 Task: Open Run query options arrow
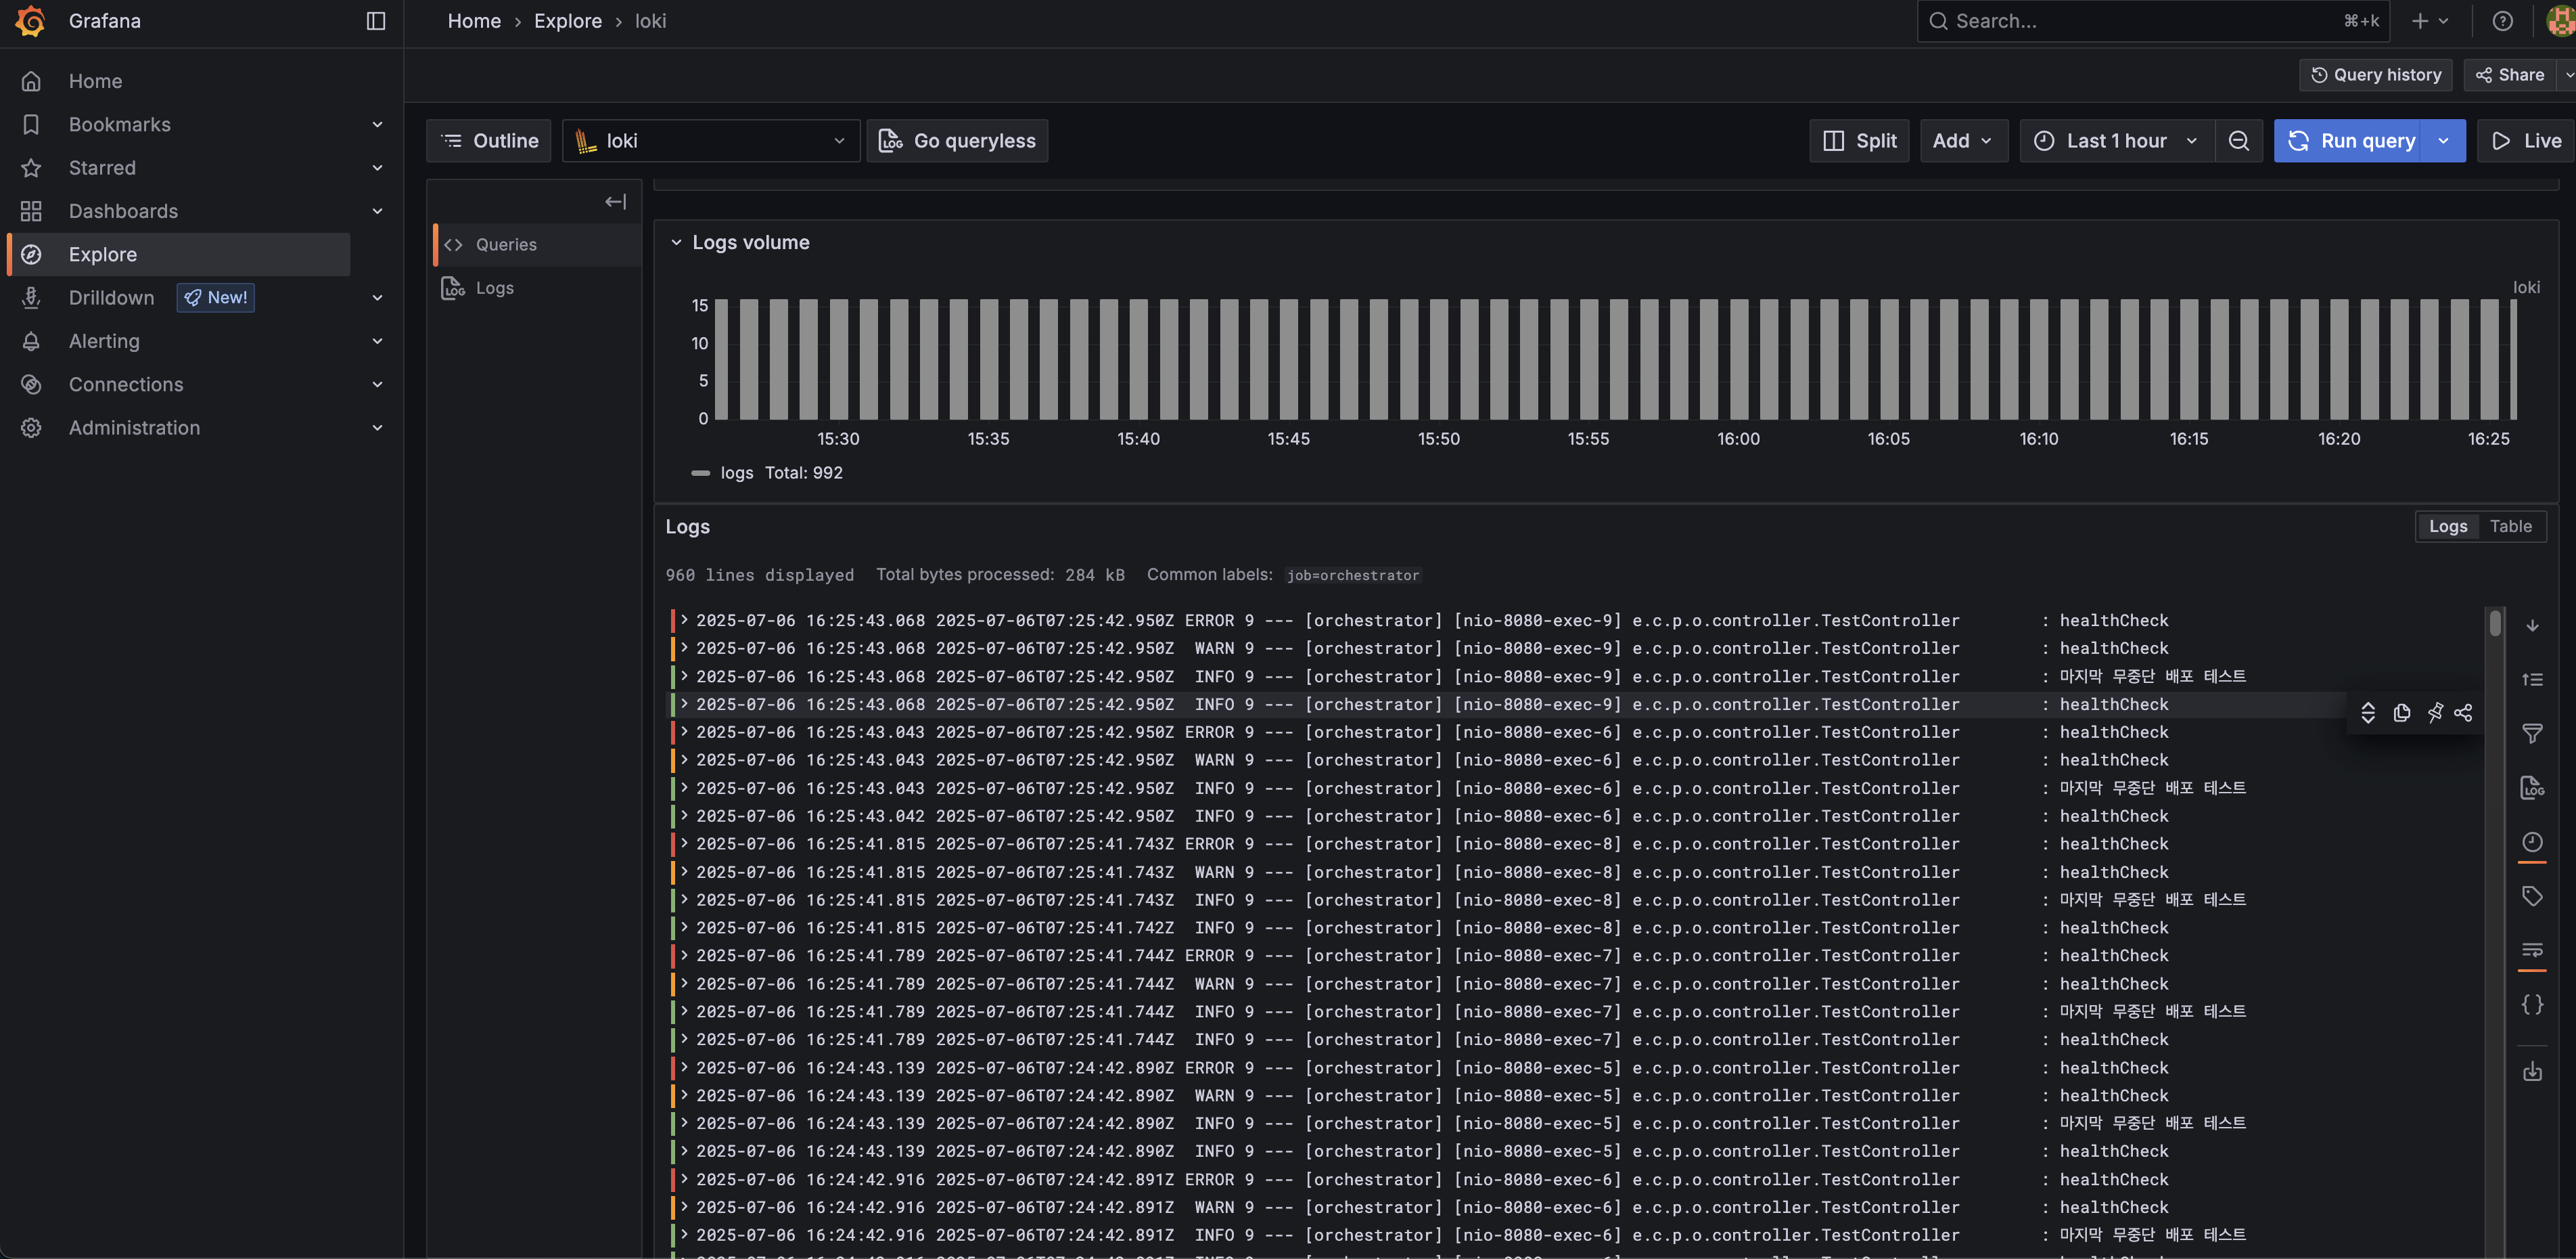[x=2444, y=141]
